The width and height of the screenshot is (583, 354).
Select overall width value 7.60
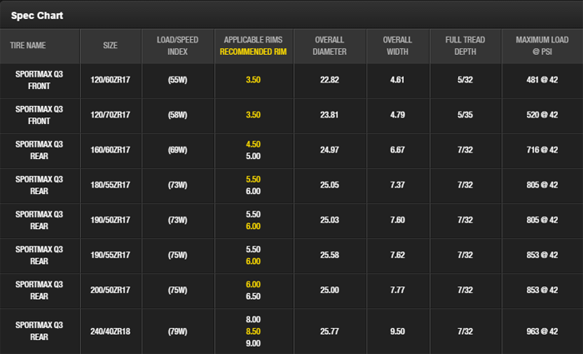(x=397, y=220)
